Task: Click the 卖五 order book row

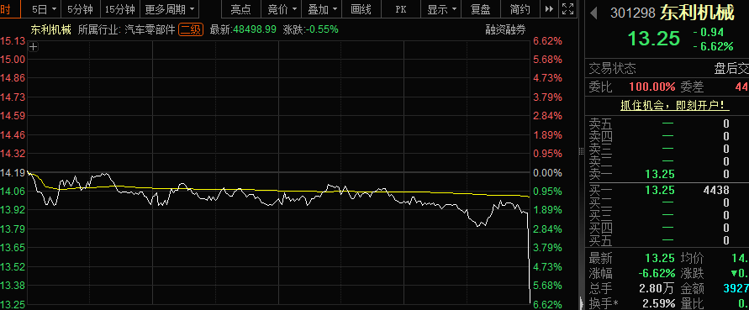Action: click(x=667, y=123)
